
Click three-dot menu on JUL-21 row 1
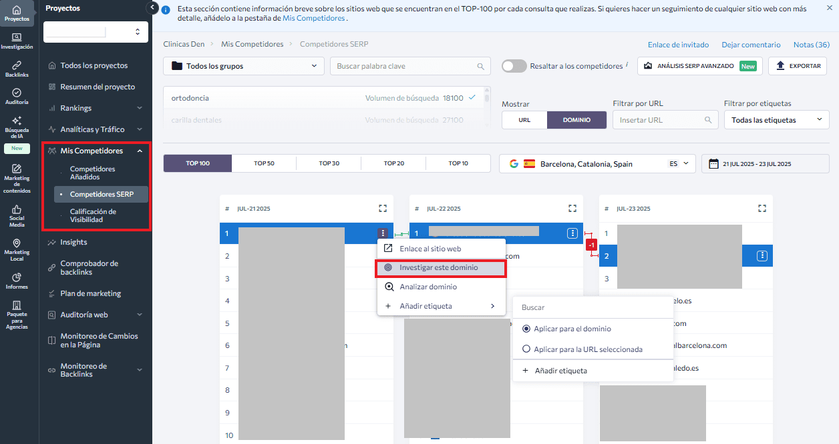[x=383, y=233]
